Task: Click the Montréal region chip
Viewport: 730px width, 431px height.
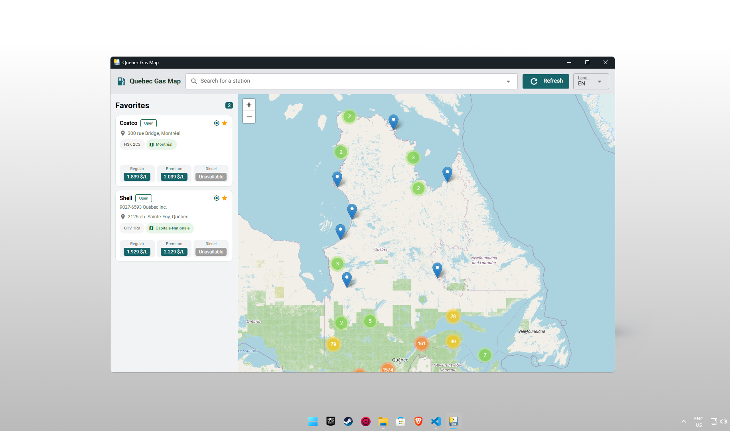Action: click(161, 144)
